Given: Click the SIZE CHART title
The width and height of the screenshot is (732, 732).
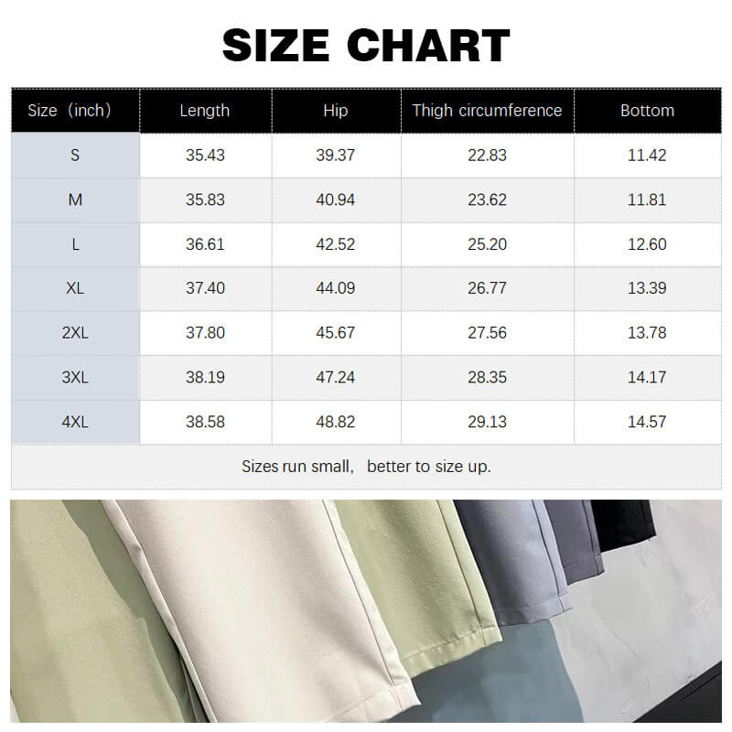Looking at the screenshot, I should (x=366, y=46).
